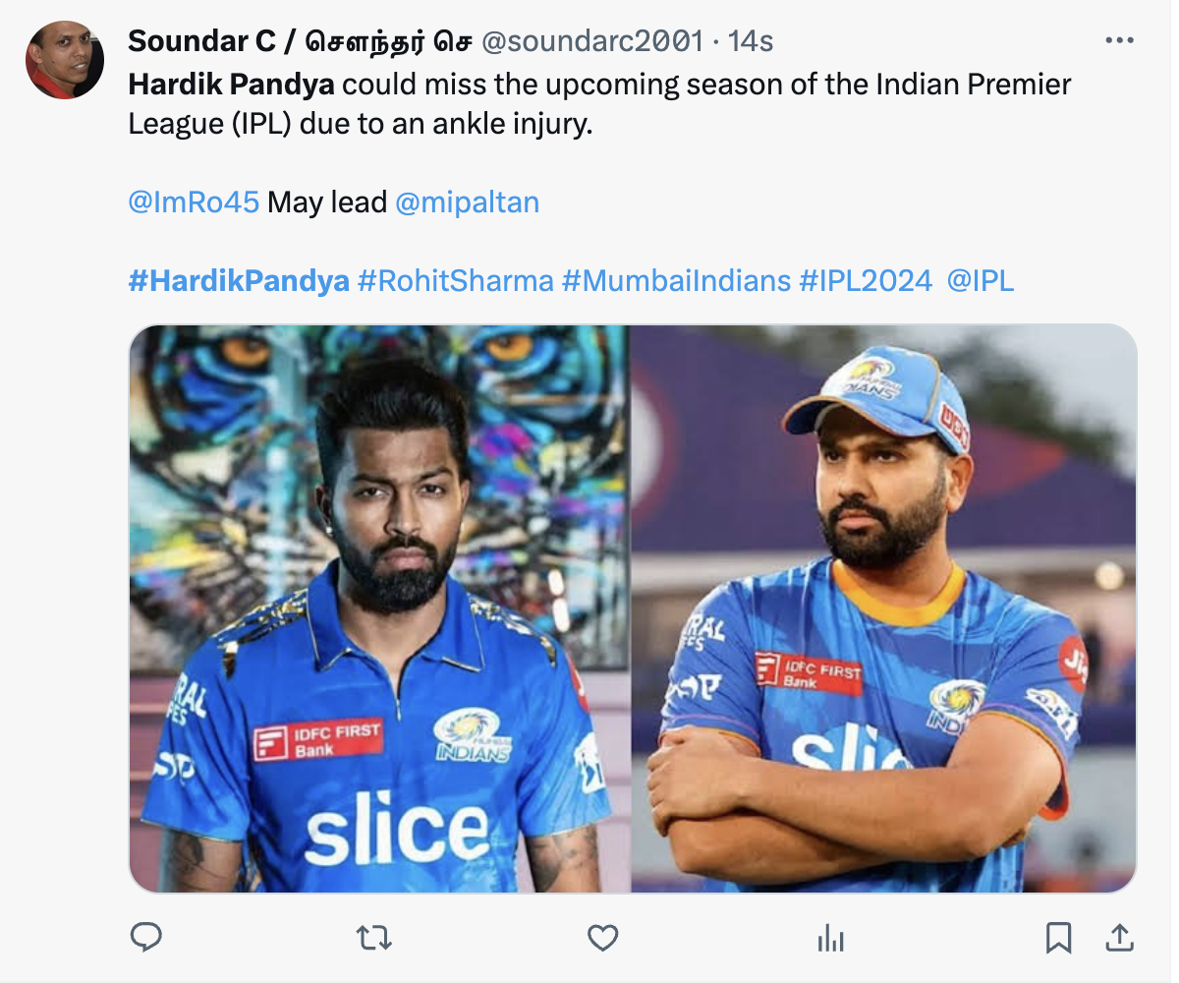Viewport: 1179px width, 983px height.
Task: Open the #HardikPandya hashtag
Action: coord(239,281)
